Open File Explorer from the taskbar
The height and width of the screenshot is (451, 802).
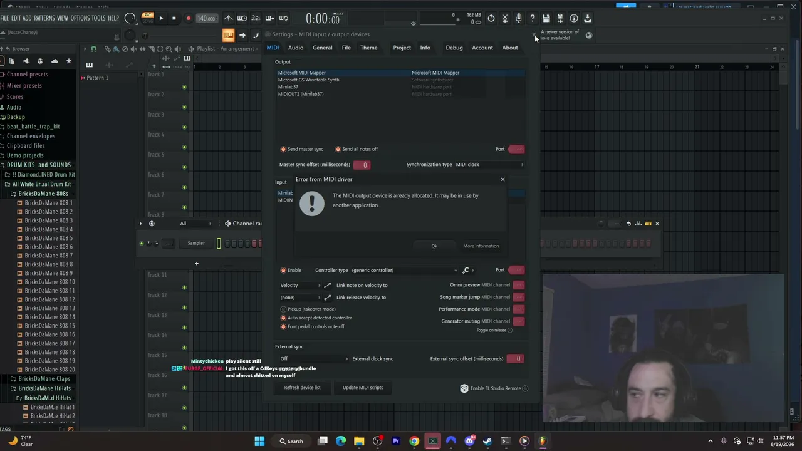click(359, 441)
